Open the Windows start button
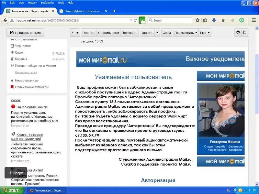The width and height of the screenshot is (259, 194). pos(12,190)
